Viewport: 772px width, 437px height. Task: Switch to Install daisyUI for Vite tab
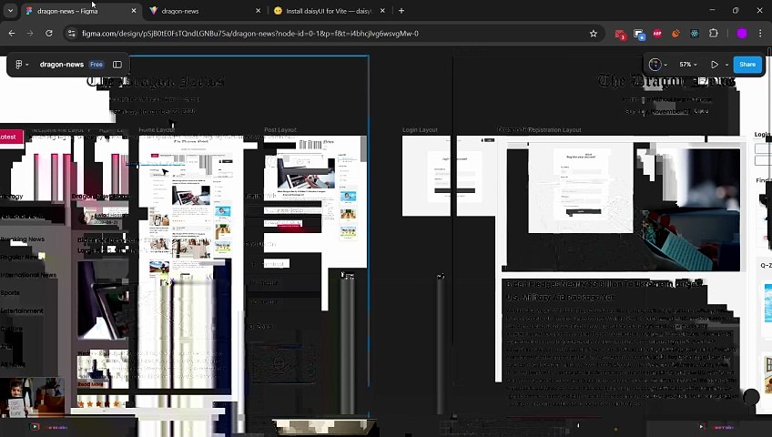329,11
